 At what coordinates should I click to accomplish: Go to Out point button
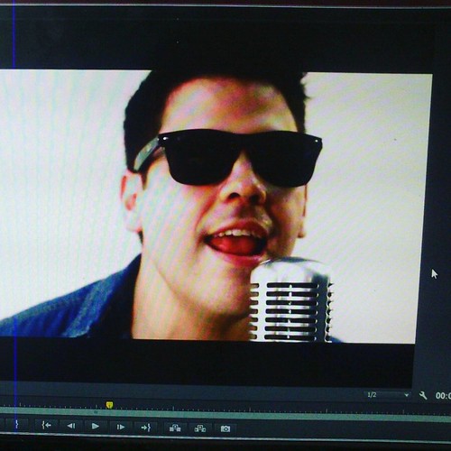[146, 428]
